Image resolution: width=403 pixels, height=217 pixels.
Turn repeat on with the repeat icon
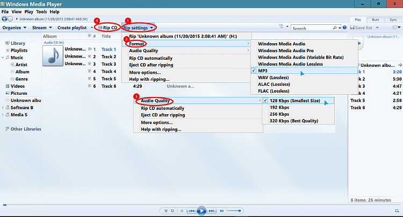pos(172,211)
